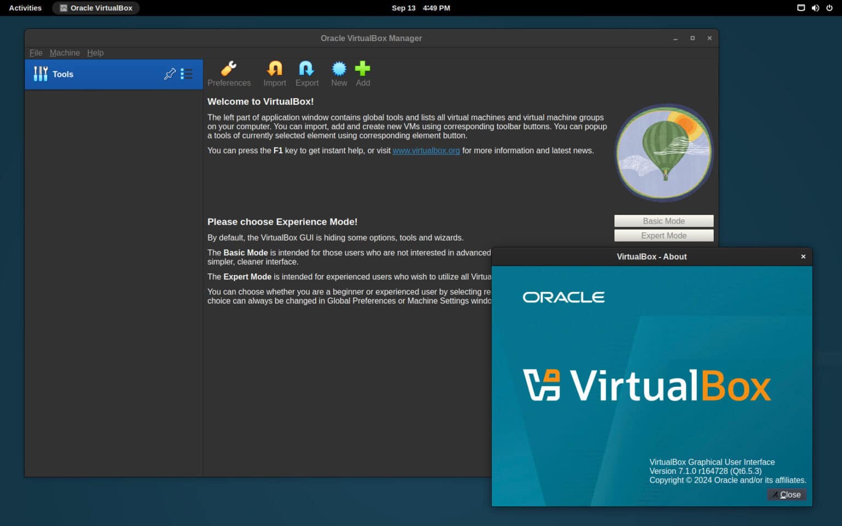842x526 pixels.
Task: Switch to Basic Mode
Action: pyautogui.click(x=663, y=221)
